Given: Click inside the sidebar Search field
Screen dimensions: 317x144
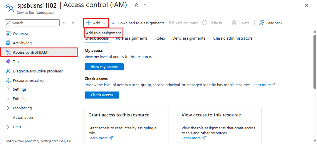Looking at the screenshot, I should click(x=35, y=23).
